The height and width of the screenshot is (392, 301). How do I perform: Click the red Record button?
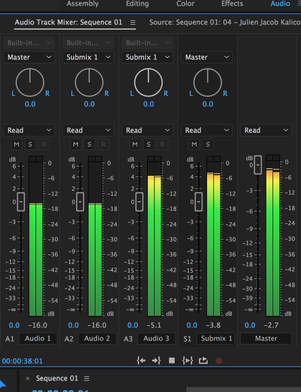[x=219, y=361]
